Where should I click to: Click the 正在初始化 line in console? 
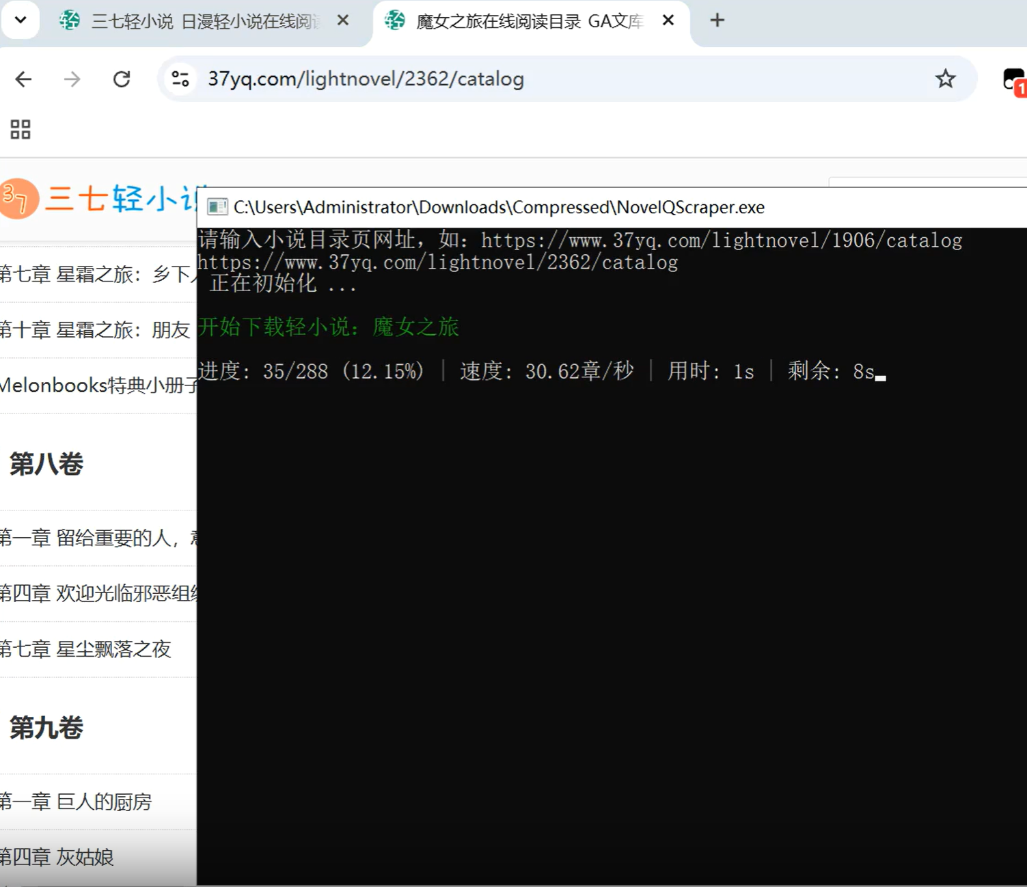pos(283,284)
